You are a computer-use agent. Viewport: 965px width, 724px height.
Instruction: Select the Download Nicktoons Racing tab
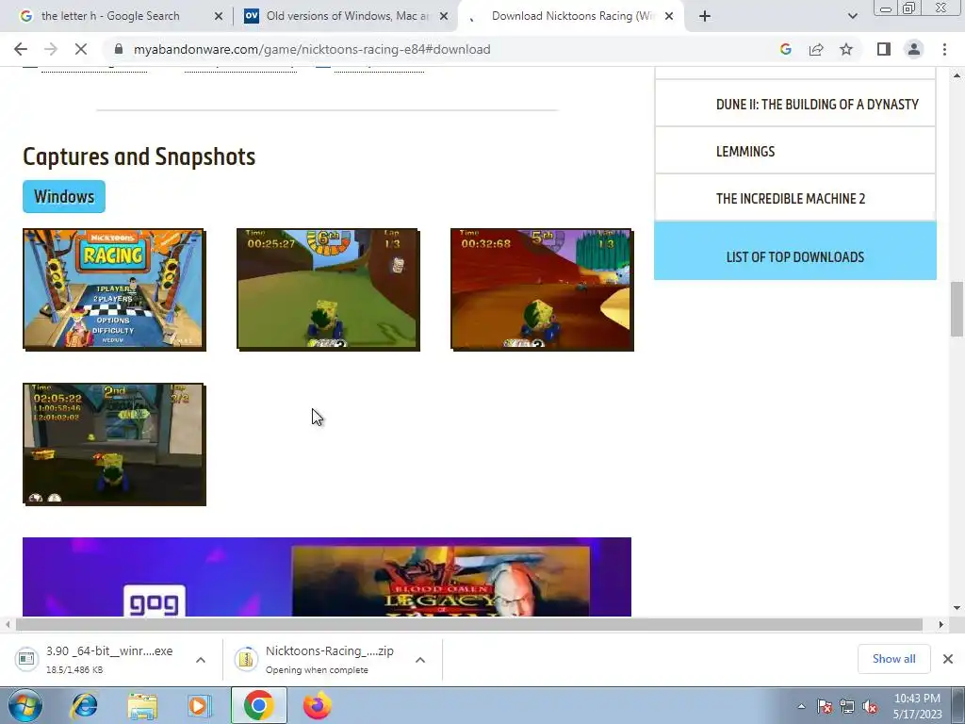(x=572, y=16)
